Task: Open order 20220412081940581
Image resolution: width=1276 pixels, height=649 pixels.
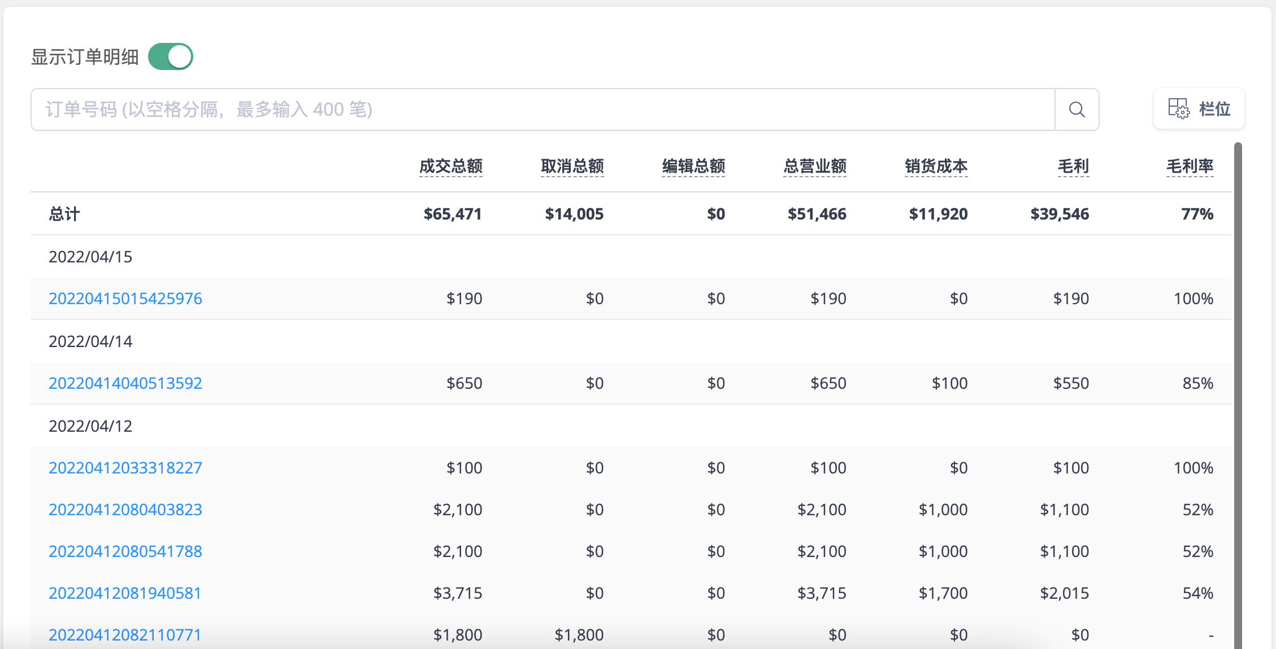Action: click(125, 593)
